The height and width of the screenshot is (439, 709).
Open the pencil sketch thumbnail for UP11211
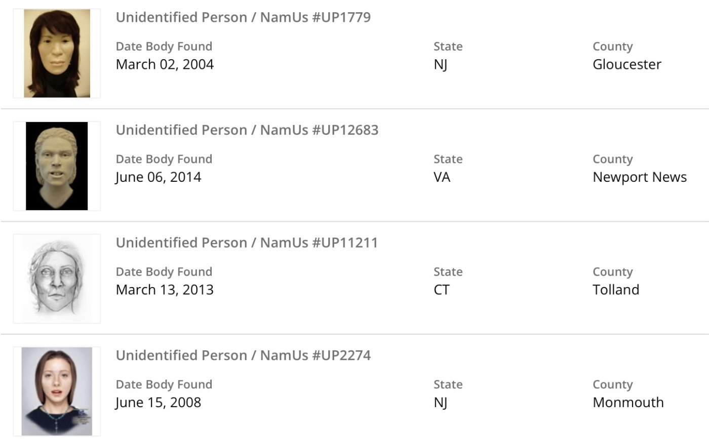point(57,278)
